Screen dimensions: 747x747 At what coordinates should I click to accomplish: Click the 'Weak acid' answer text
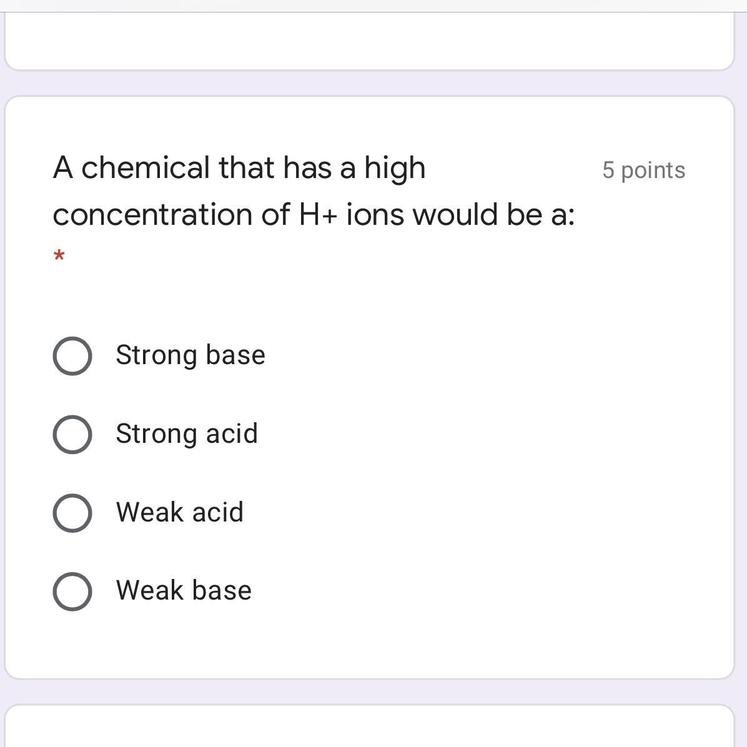pos(180,512)
